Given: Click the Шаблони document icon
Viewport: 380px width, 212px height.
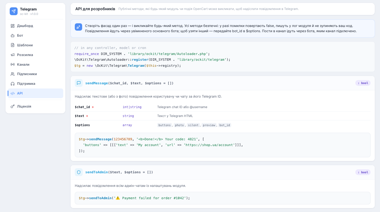Looking at the screenshot, I should 13,45.
